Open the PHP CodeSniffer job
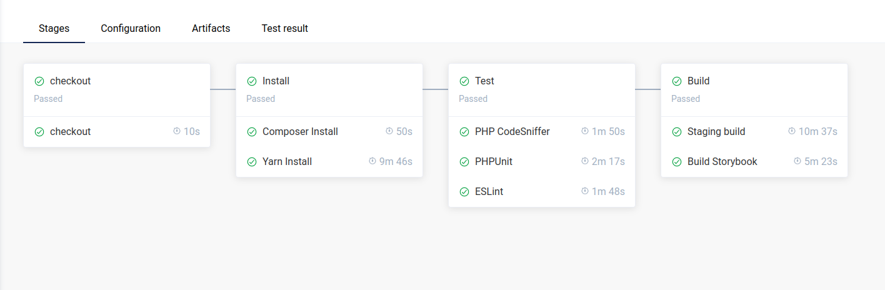Screen dimensions: 885x290 click(512, 132)
